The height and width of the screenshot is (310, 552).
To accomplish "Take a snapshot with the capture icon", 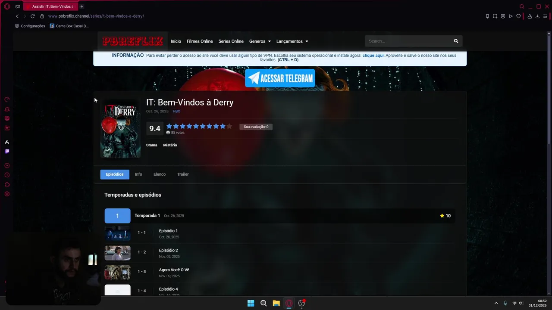I will [495, 16].
